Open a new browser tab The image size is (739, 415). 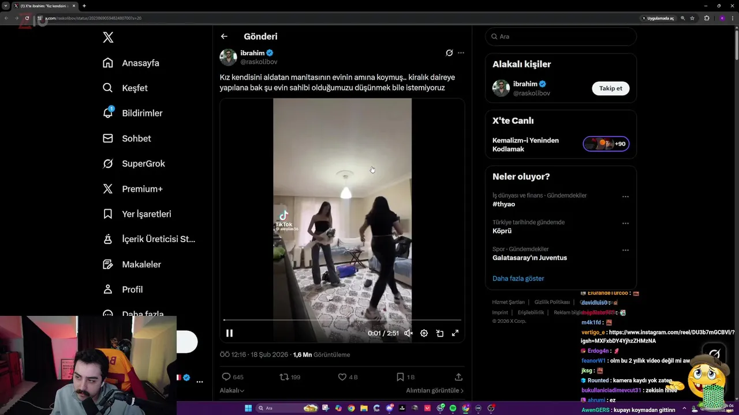[84, 6]
